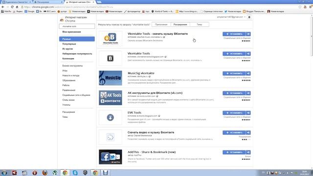Image resolution: width=313 pixels, height=176 pixels.
Task: Open the Образование category
Action: point(68,80)
